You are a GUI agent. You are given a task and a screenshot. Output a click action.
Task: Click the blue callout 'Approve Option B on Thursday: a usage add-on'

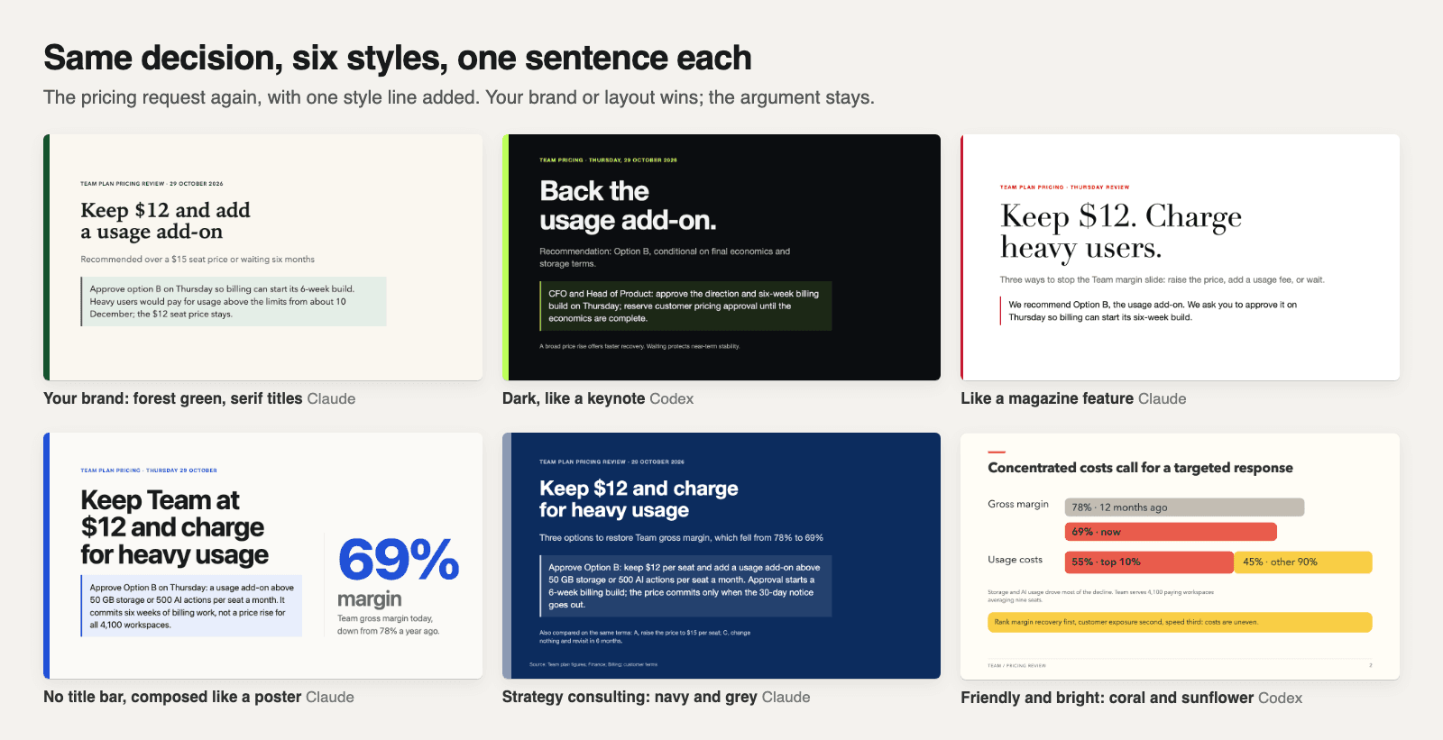(x=191, y=607)
